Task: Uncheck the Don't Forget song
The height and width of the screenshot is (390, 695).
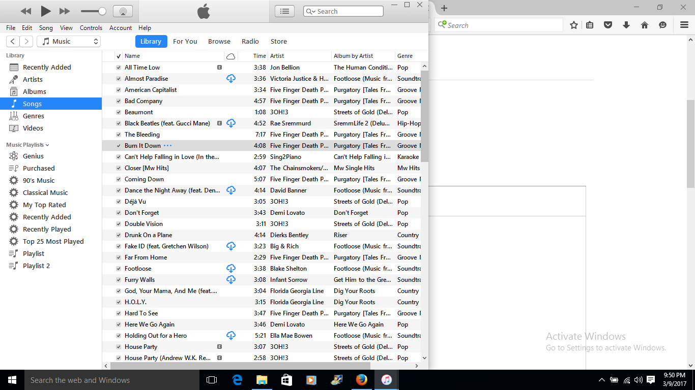Action: tap(119, 213)
